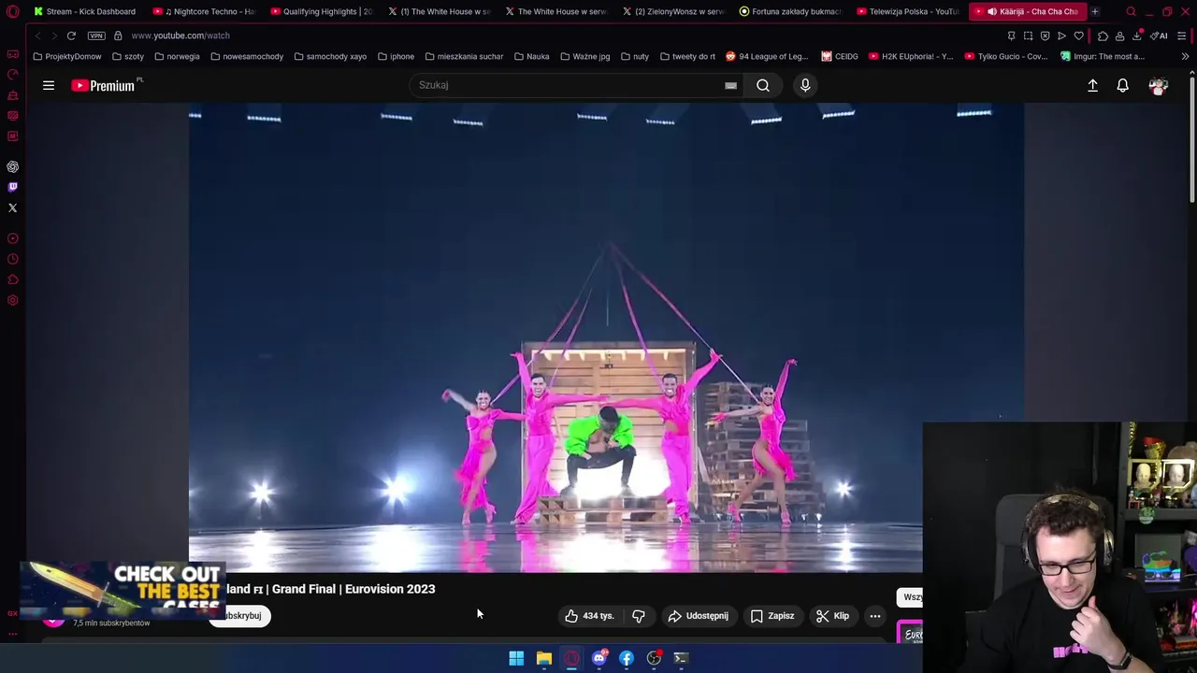Run search with the magnifier button
1197x673 pixels.
763,85
